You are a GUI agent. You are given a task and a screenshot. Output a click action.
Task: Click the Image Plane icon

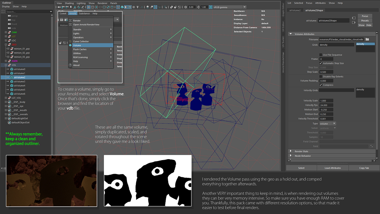click(74, 7)
